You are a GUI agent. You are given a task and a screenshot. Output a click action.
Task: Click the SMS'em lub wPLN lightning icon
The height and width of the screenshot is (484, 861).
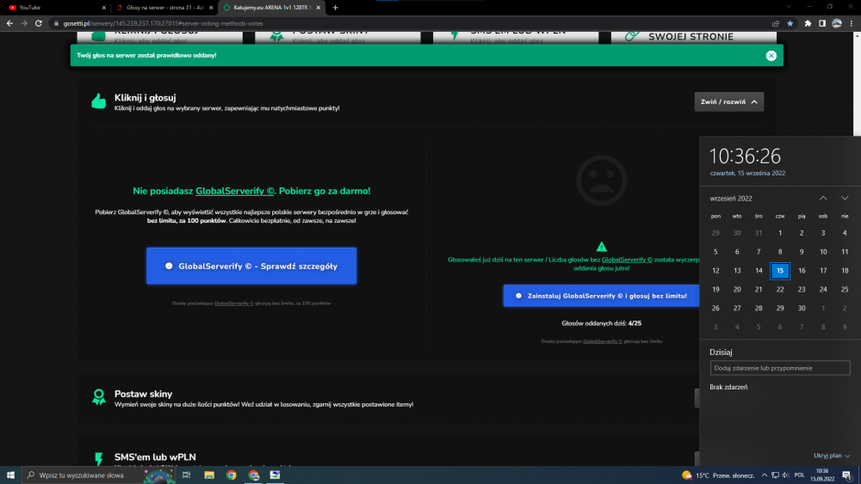tap(99, 458)
